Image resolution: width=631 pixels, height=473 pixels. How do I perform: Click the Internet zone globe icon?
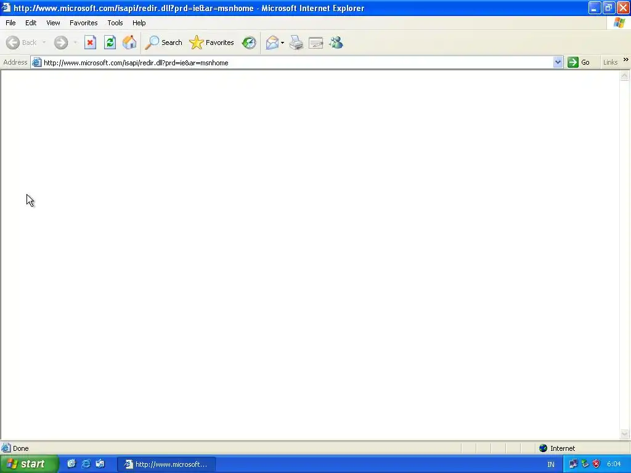pyautogui.click(x=543, y=448)
